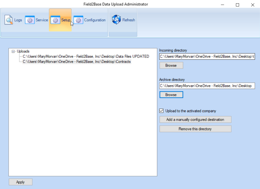
Task: Click the Setup gear icon
Action: point(55,20)
